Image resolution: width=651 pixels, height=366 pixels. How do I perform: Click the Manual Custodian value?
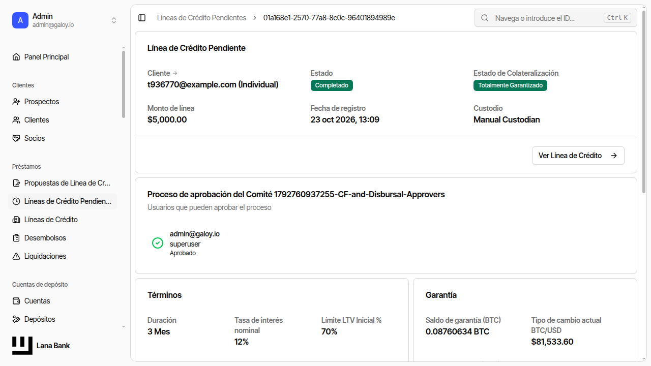(507, 120)
